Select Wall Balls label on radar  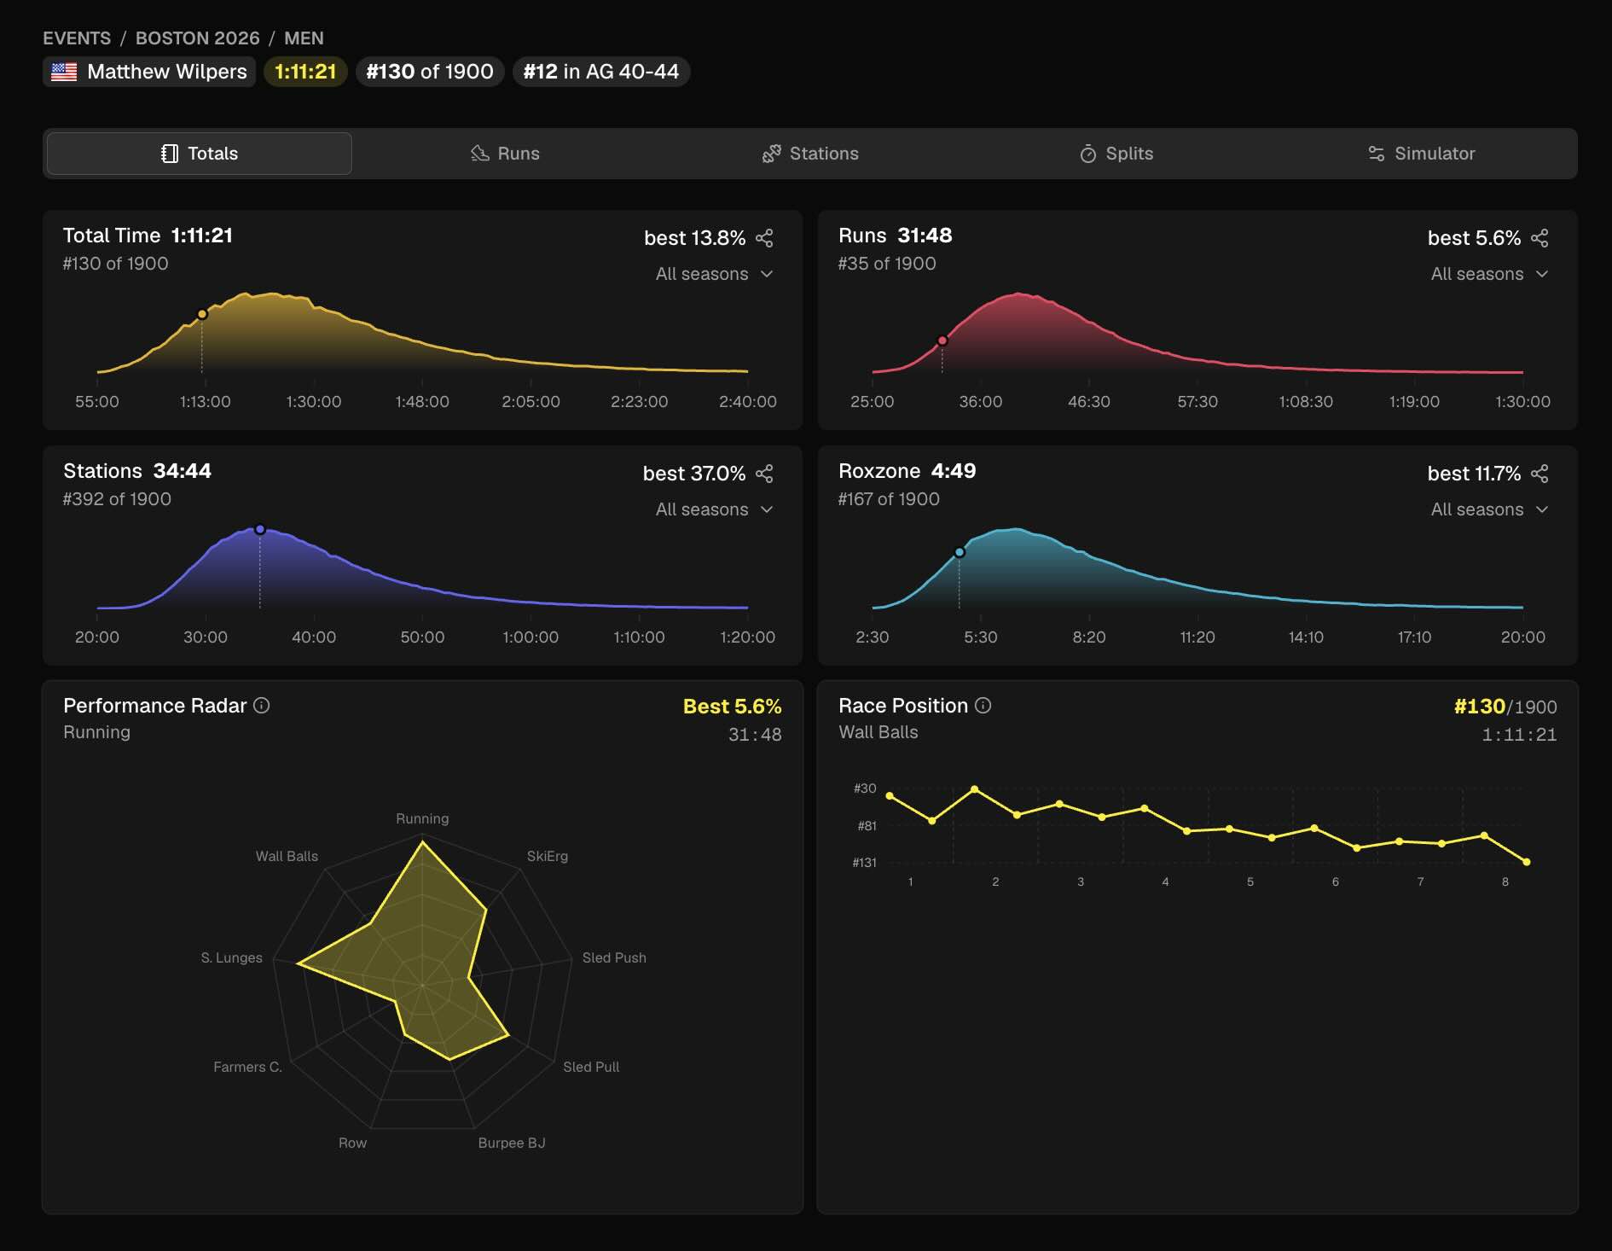pyautogui.click(x=287, y=856)
